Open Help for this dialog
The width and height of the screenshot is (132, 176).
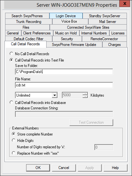(x=115, y=168)
